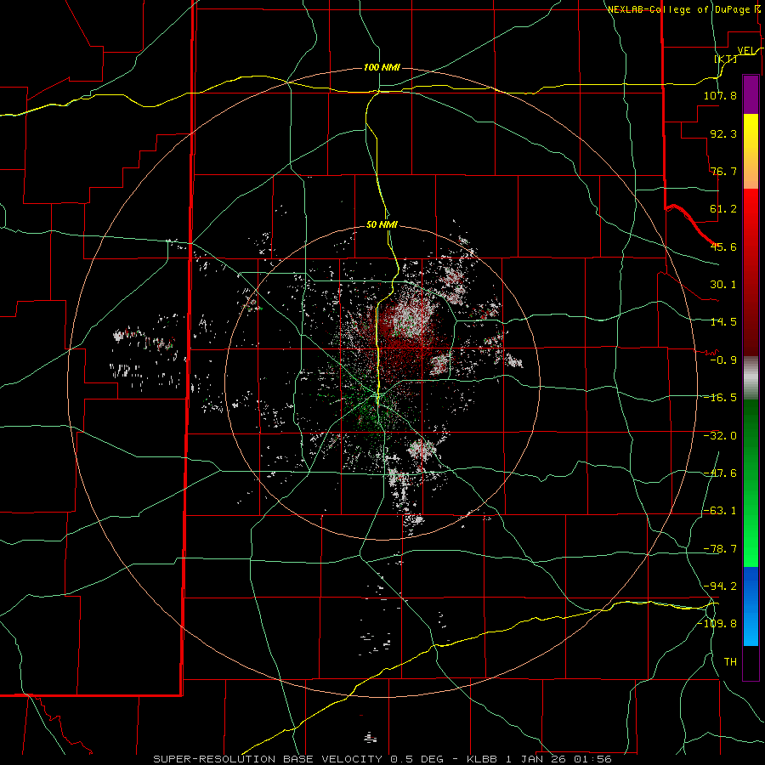765x765 pixels.
Task: Select the 76.7 scale value
Action: 723,171
